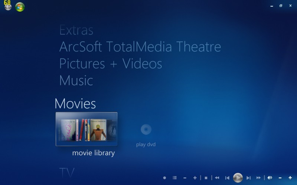Skip to next track button
The image size is (297, 185).
(248, 178)
